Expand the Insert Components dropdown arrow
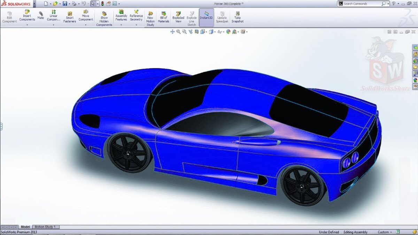Screen dimensions: 418x235 [27, 25]
